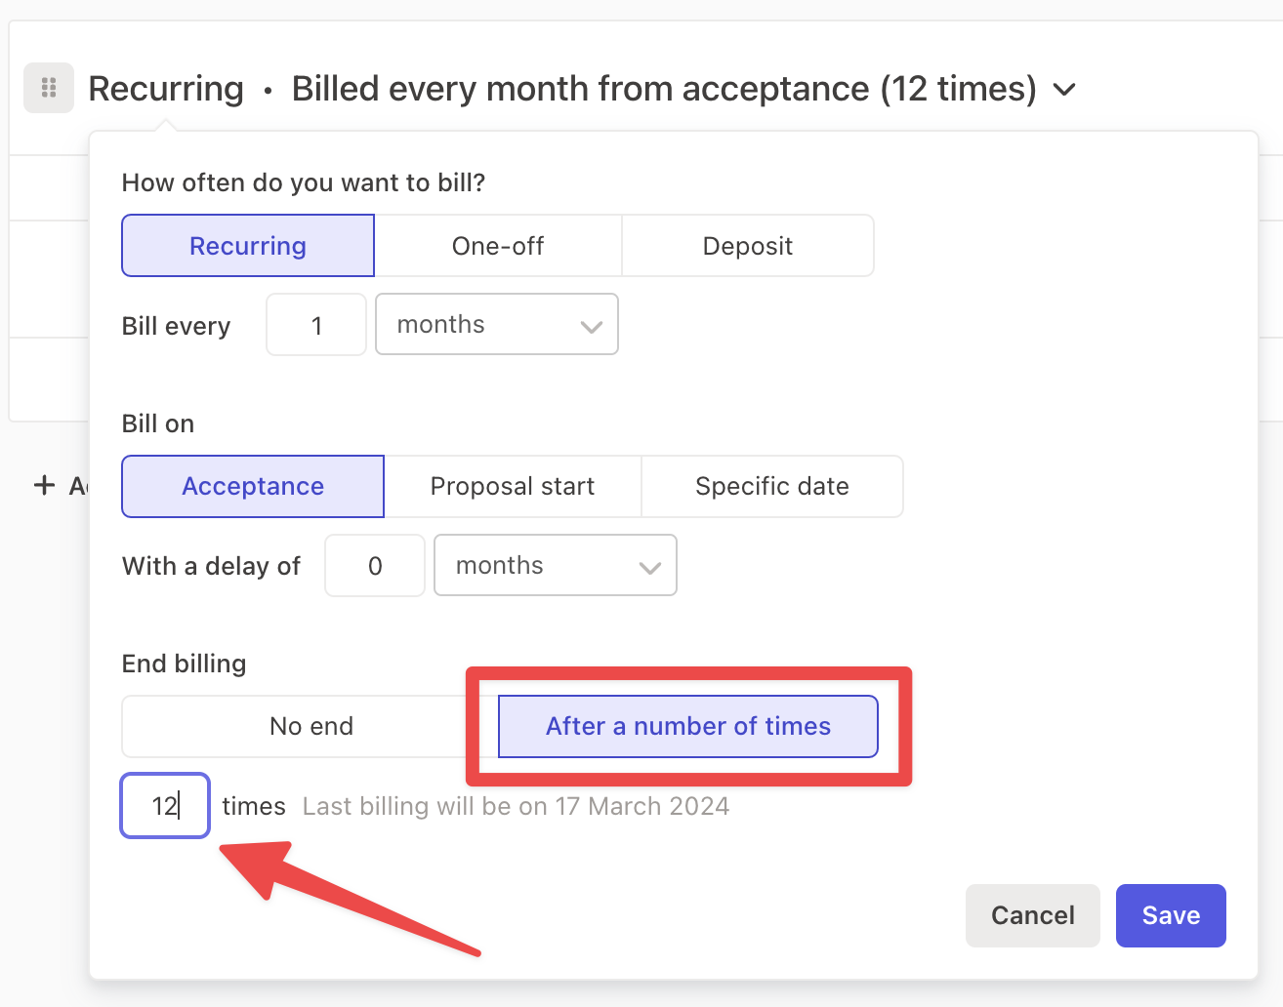Click the delay amount field showing 0
This screenshot has width=1283, height=1007.
click(375, 566)
